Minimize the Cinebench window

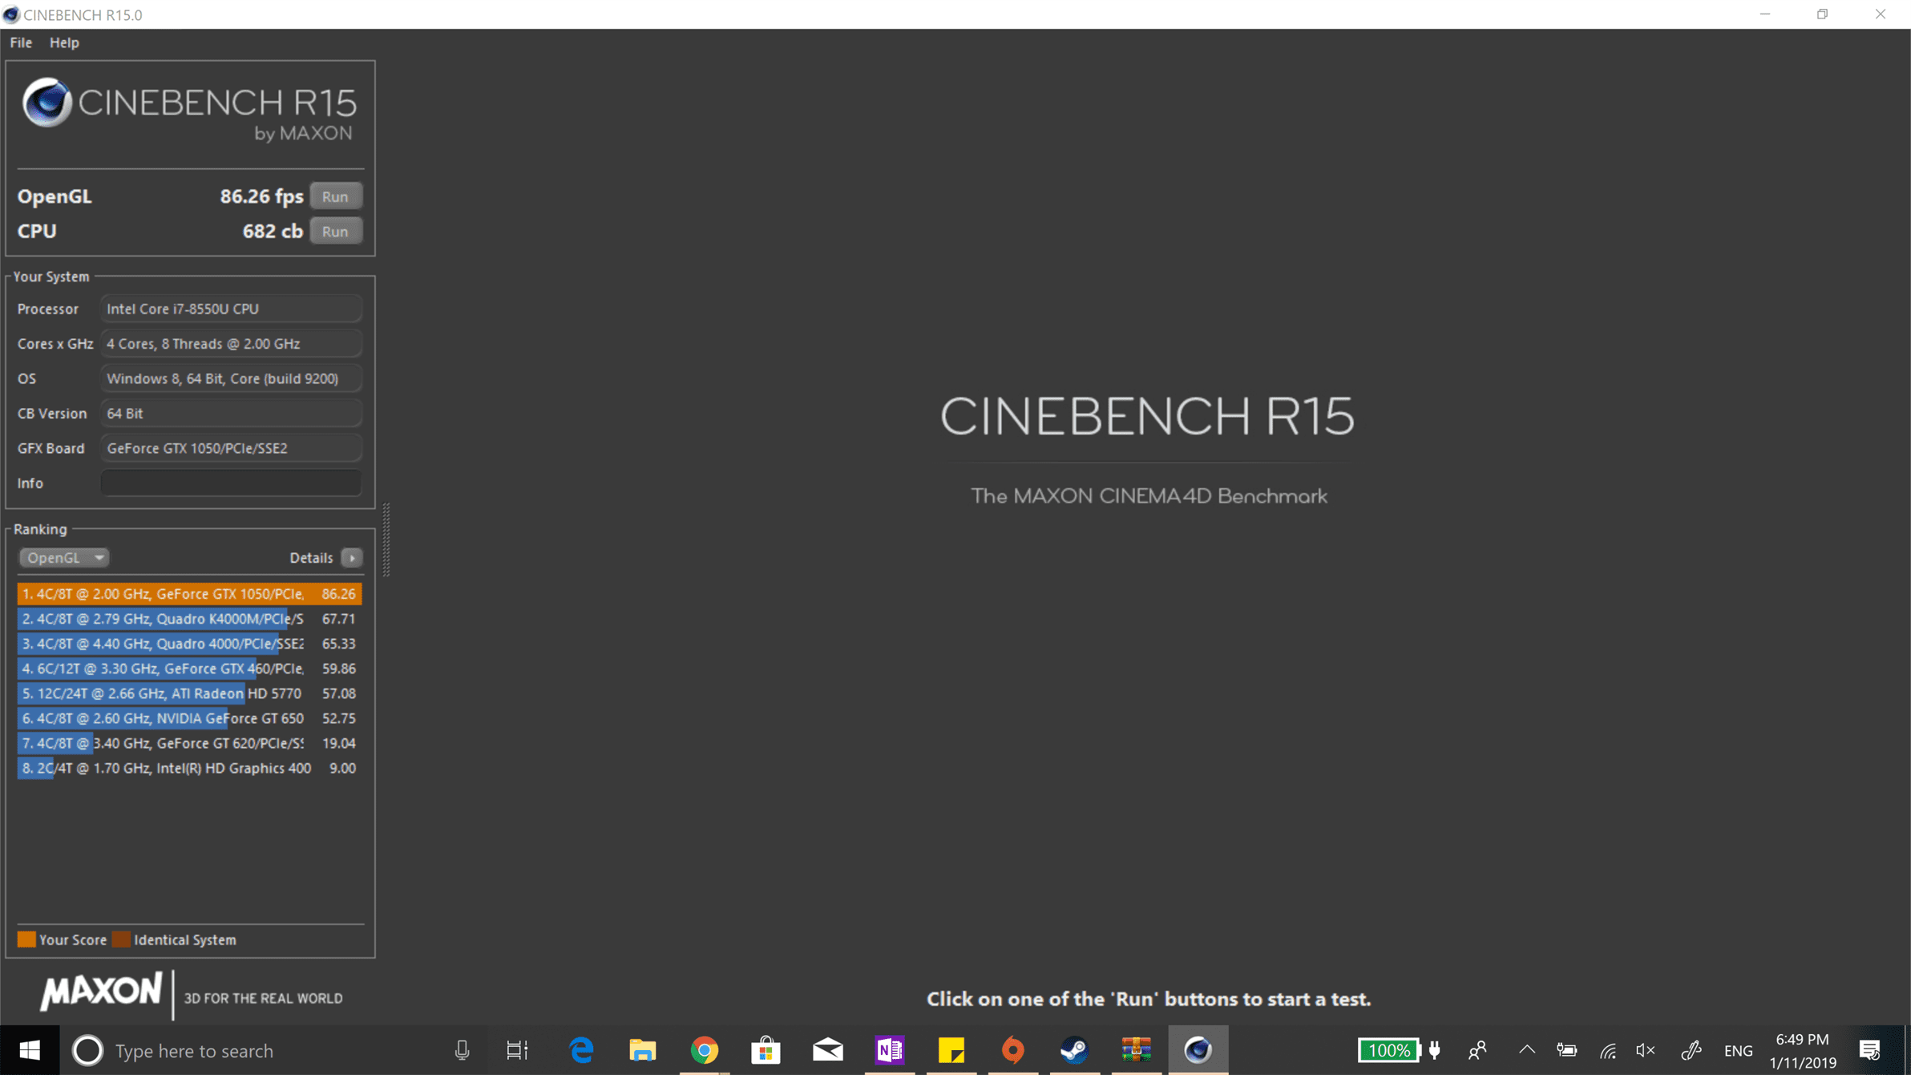click(x=1765, y=14)
